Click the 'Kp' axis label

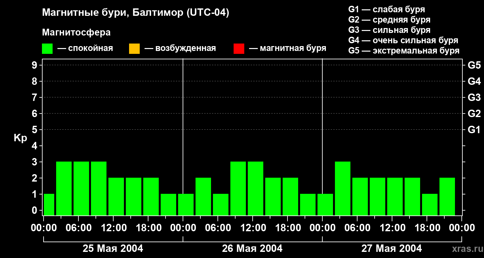pos(20,138)
